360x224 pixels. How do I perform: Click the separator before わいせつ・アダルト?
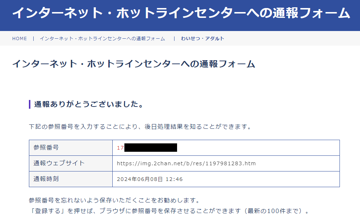tap(175, 38)
